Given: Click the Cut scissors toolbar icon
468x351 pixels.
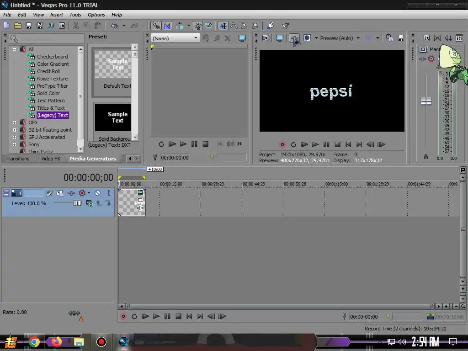Looking at the screenshot, I should click(76, 26).
